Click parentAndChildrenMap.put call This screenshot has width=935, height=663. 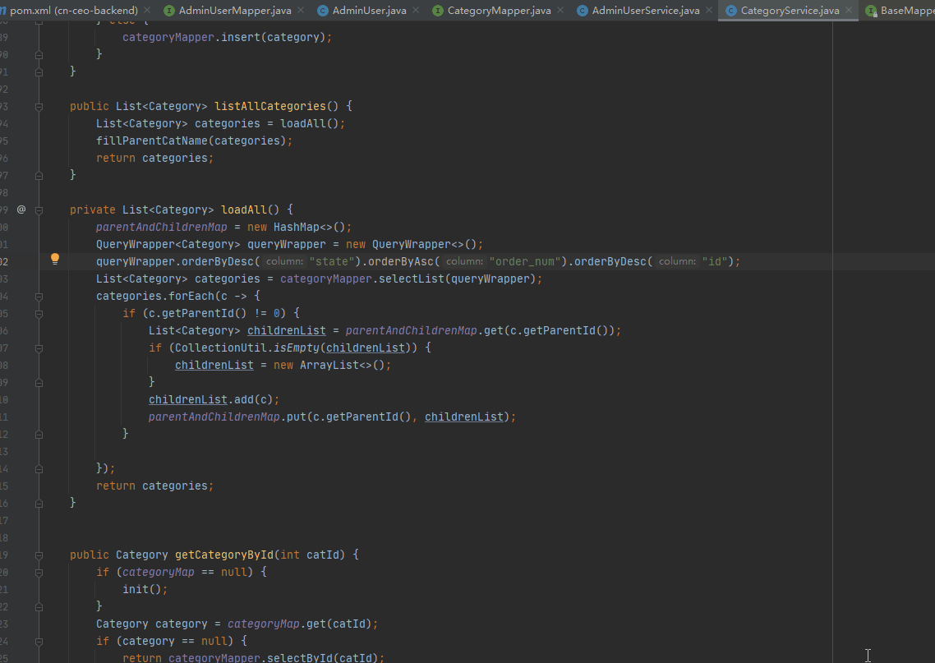[x=332, y=417]
